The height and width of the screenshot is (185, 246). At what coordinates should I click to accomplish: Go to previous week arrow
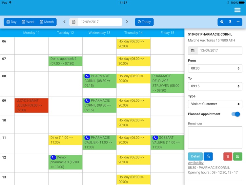64,22
